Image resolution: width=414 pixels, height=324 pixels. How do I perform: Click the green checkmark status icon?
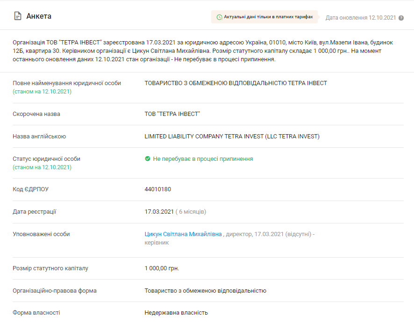148,159
